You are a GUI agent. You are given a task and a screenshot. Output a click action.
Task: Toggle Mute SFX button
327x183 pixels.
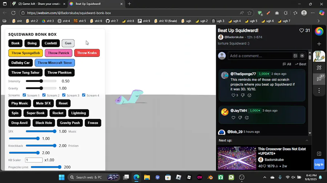click(x=43, y=103)
